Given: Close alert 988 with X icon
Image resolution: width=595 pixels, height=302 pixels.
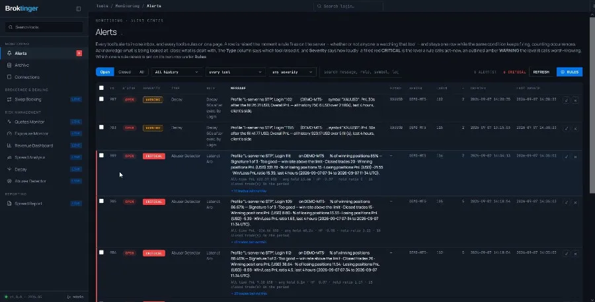Looking at the screenshot, I should [x=575, y=128].
